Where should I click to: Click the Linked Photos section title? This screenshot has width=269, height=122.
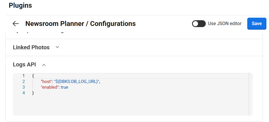click(x=31, y=47)
